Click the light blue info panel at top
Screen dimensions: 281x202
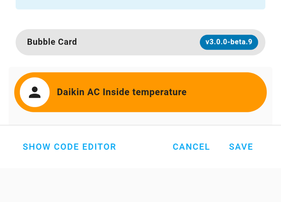140,4
